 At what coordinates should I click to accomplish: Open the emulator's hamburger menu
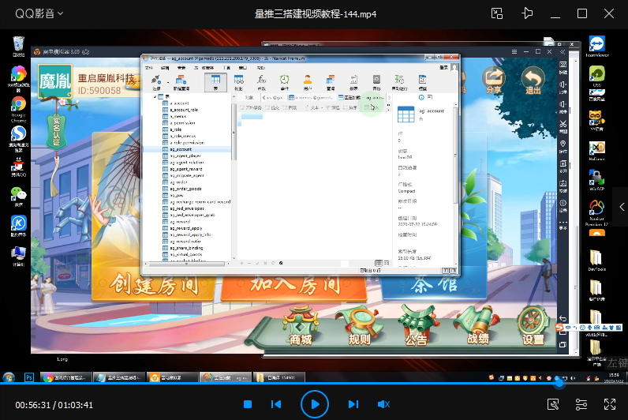click(x=514, y=51)
